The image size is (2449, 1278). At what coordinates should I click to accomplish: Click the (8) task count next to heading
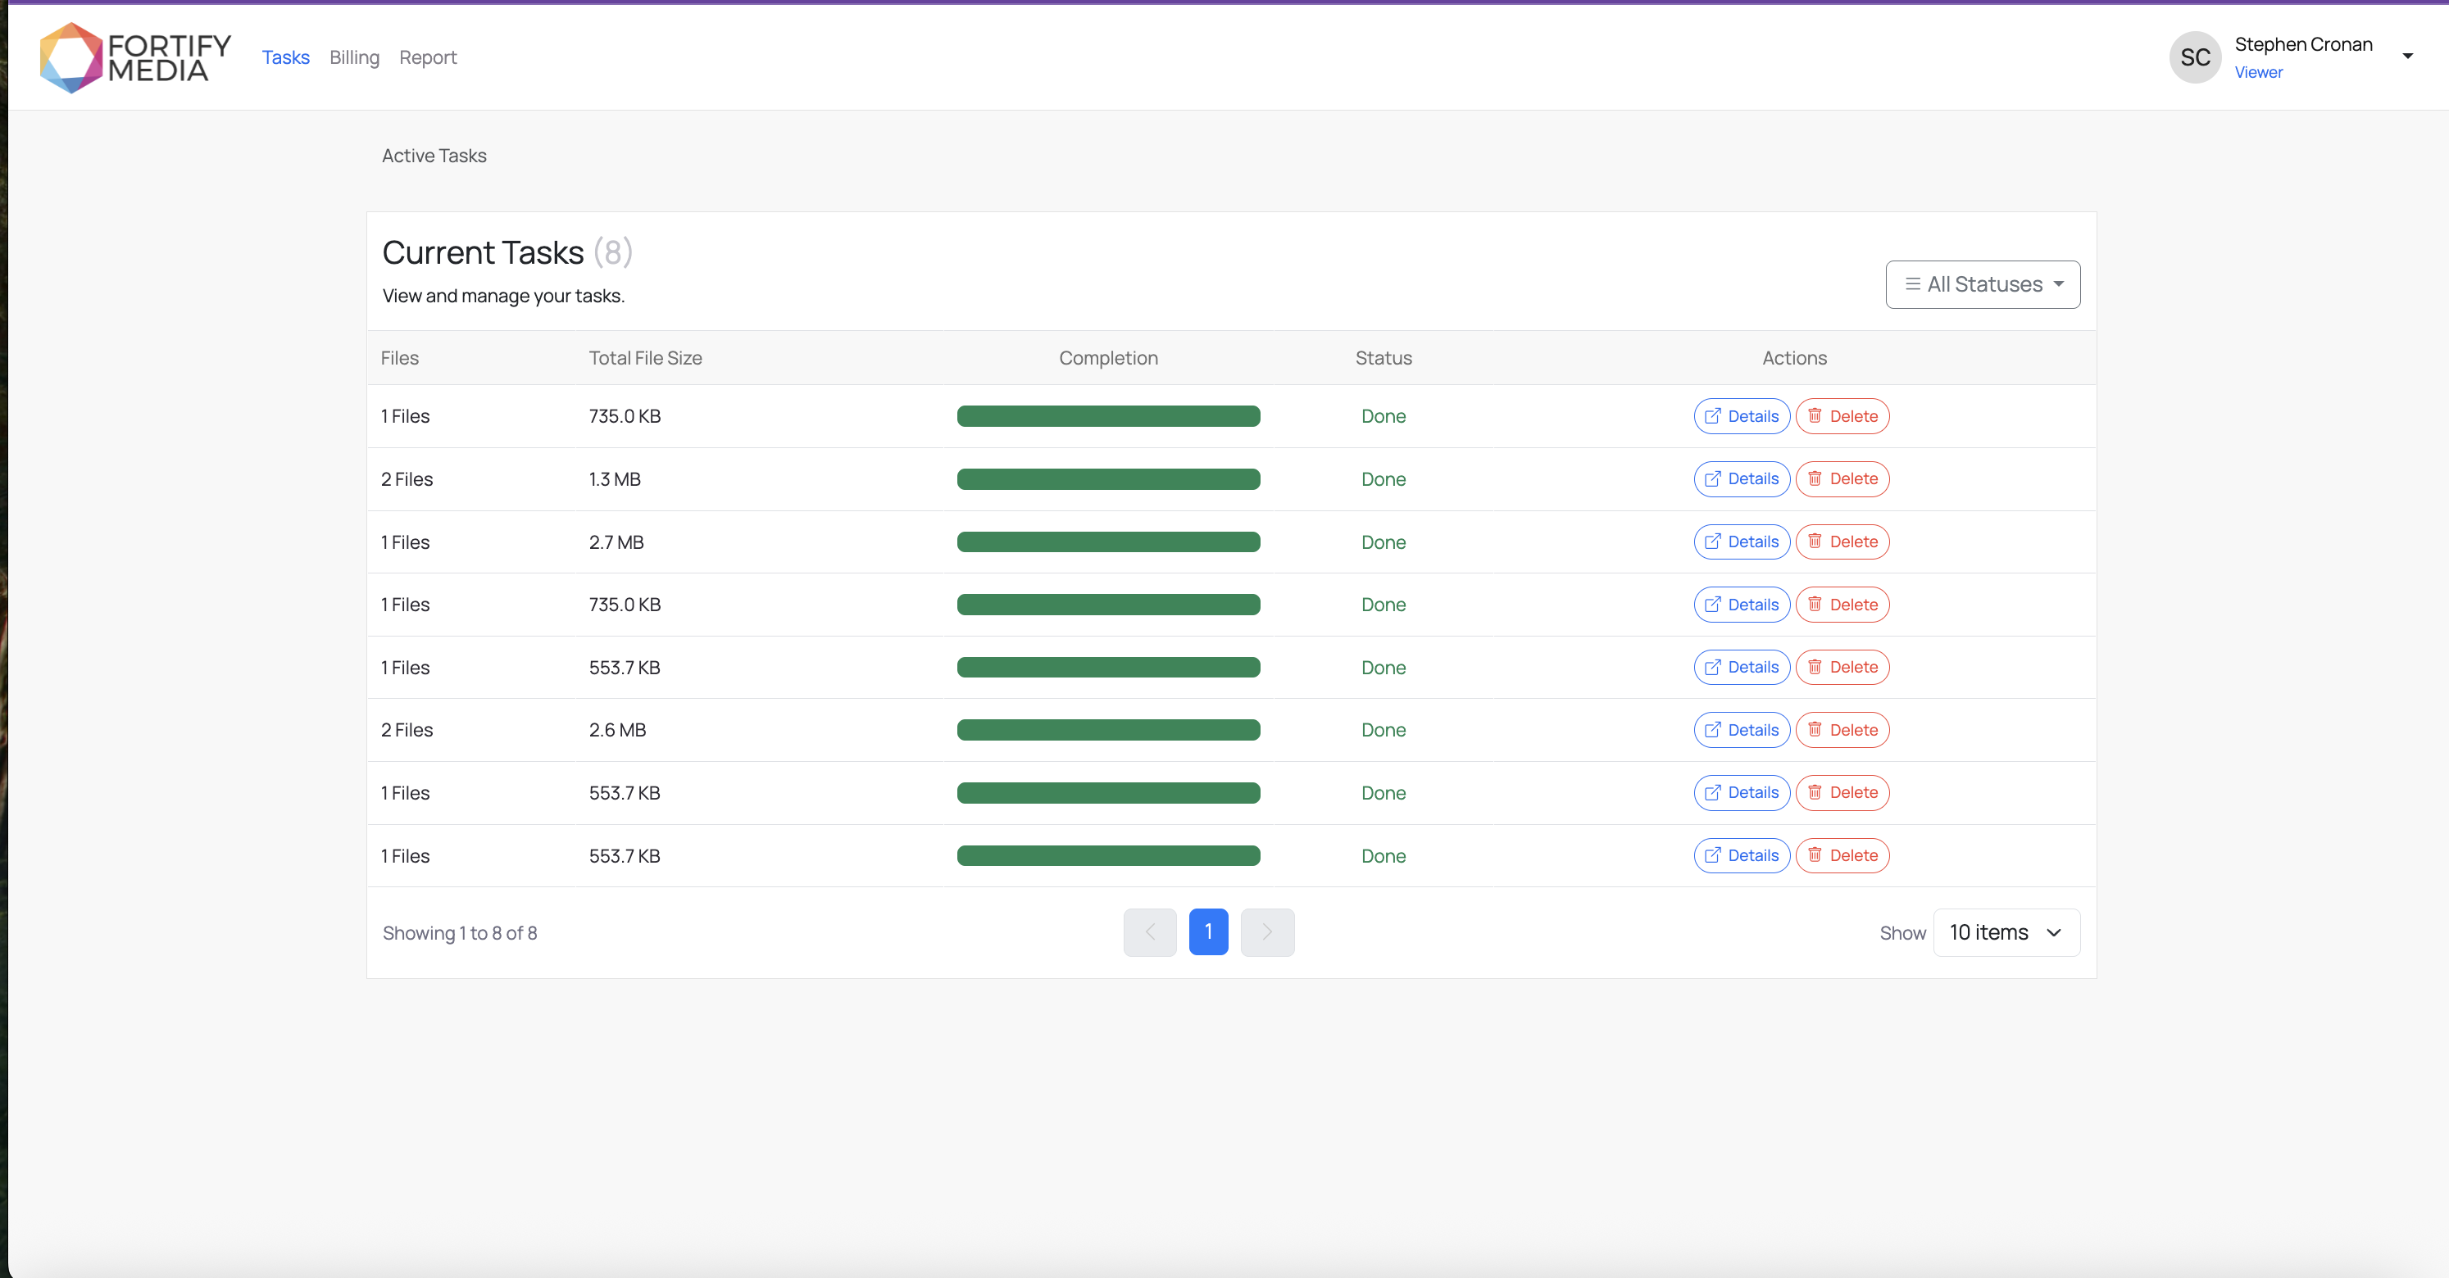(613, 253)
